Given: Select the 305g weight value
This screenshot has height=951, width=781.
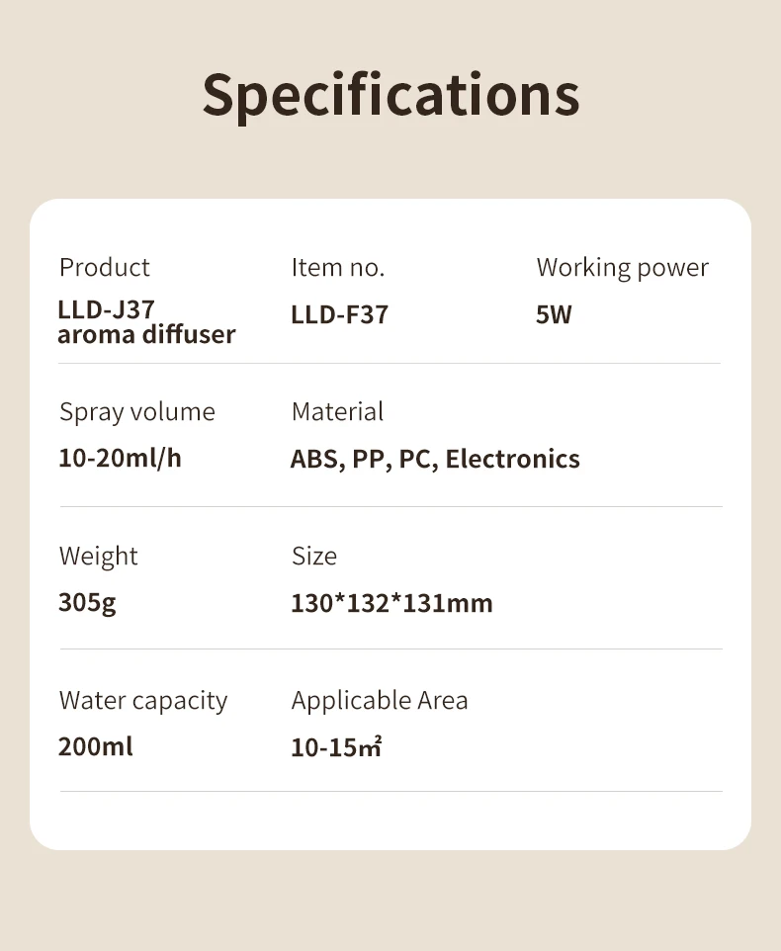Looking at the screenshot, I should point(87,602).
